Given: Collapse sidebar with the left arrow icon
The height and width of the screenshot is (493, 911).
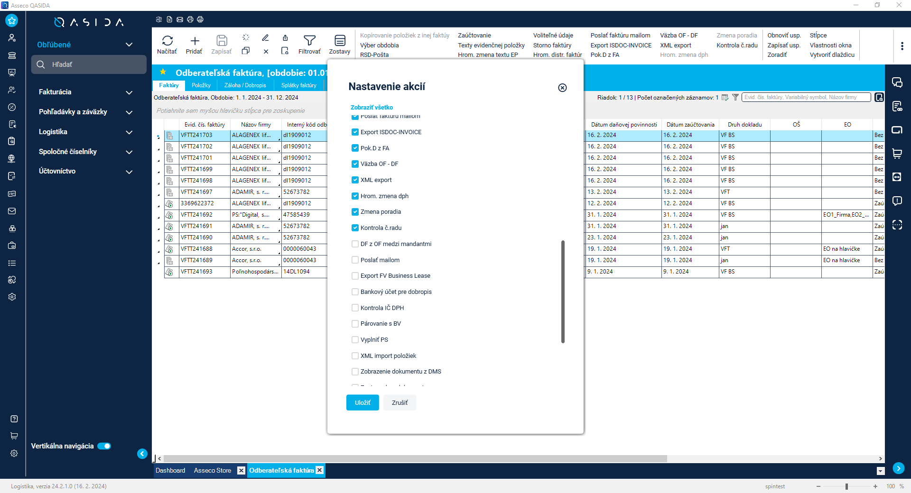Looking at the screenshot, I should (142, 454).
